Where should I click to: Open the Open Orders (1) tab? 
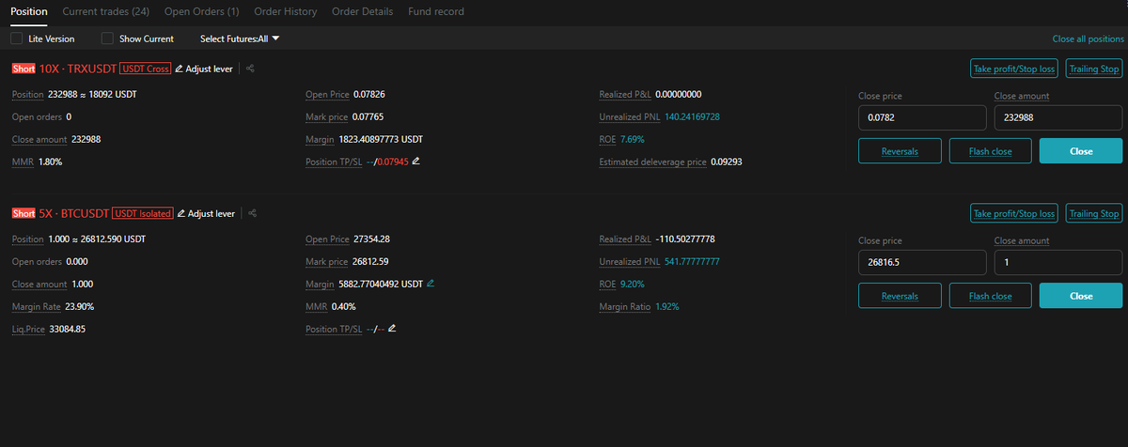coord(201,11)
